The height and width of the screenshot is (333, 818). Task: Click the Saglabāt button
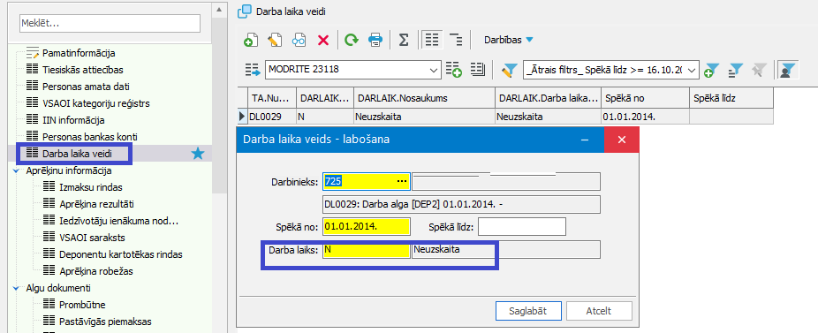528,311
